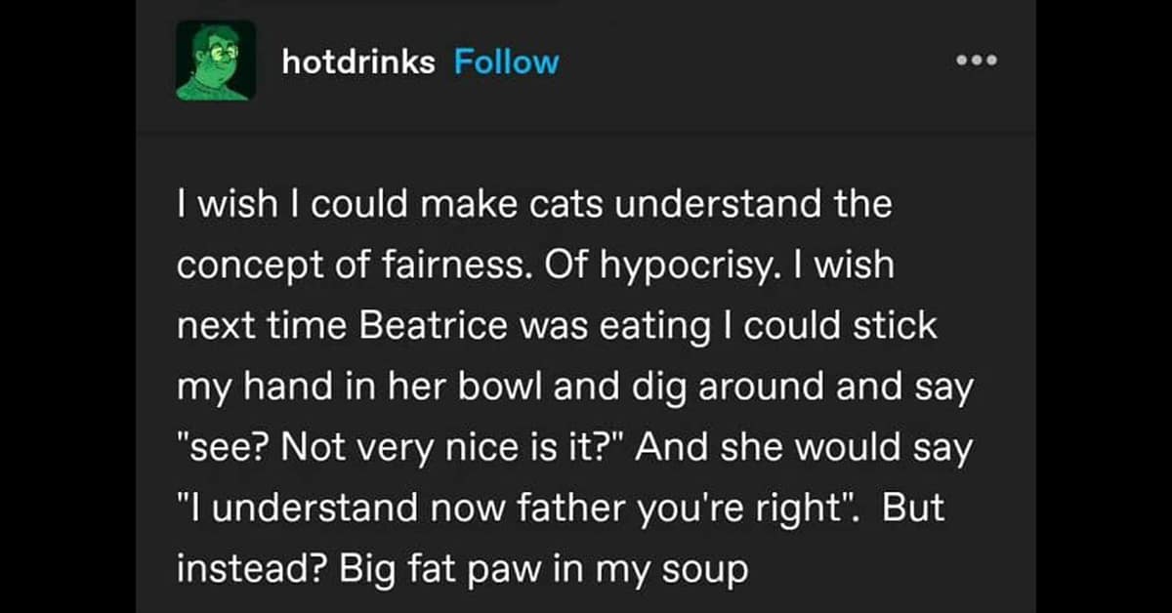
Task: Click the green hotdrinks avatar picture
Action: 215,61
